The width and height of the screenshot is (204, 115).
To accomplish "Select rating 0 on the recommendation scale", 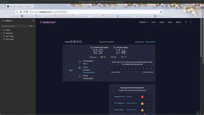I will (113, 68).
